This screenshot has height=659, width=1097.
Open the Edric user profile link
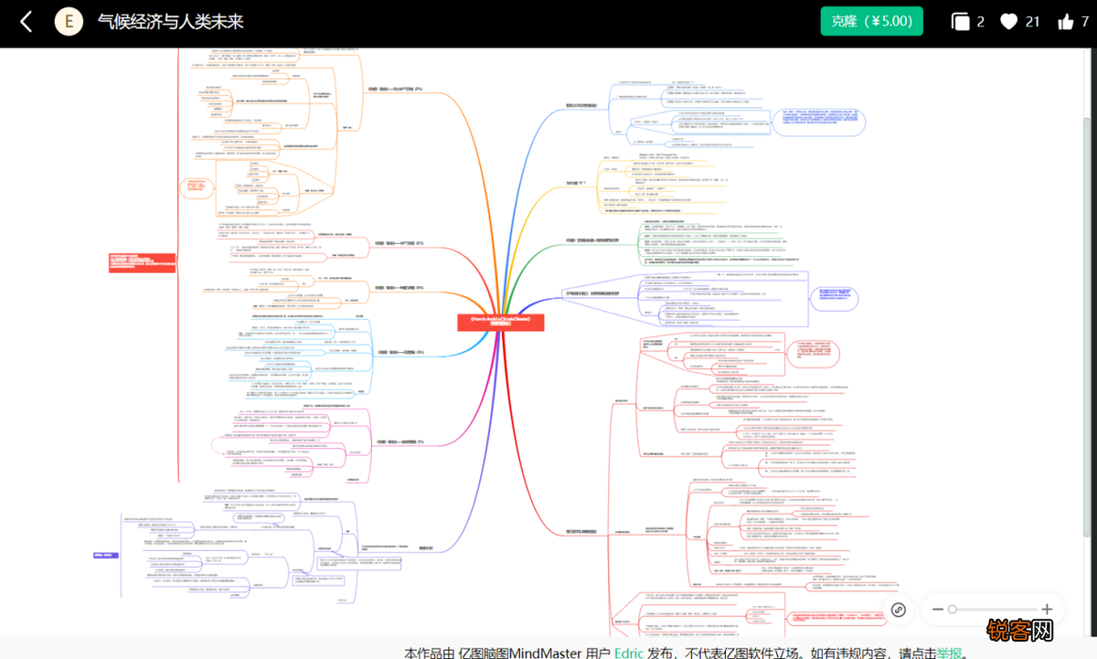click(x=628, y=653)
